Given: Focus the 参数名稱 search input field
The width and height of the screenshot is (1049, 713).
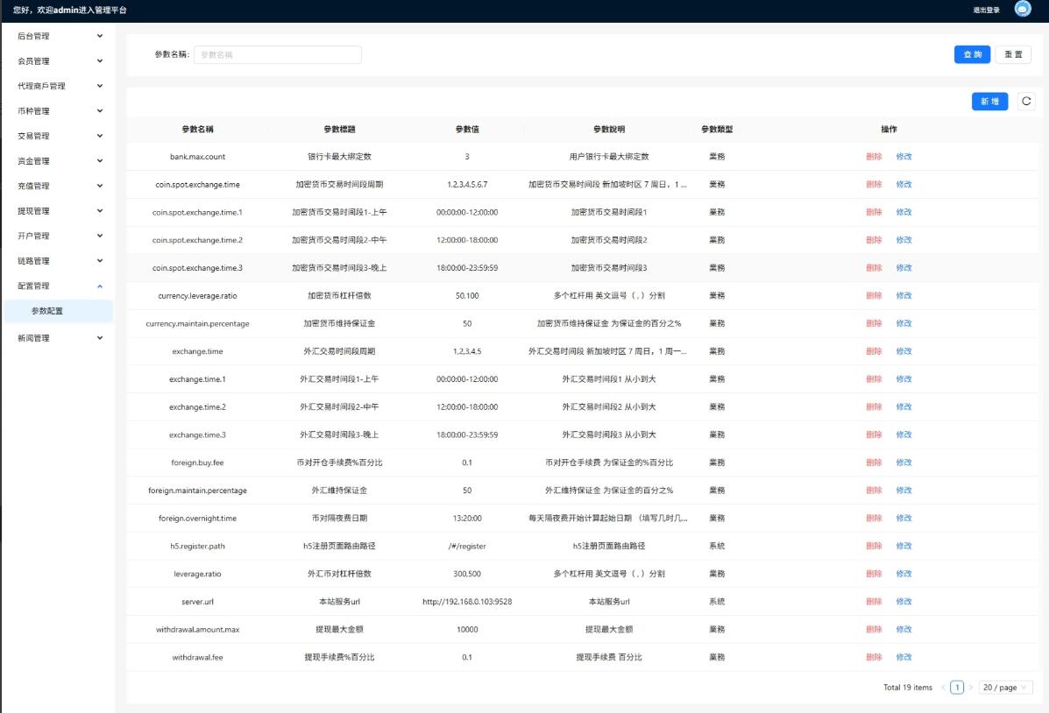Looking at the screenshot, I should pos(277,54).
